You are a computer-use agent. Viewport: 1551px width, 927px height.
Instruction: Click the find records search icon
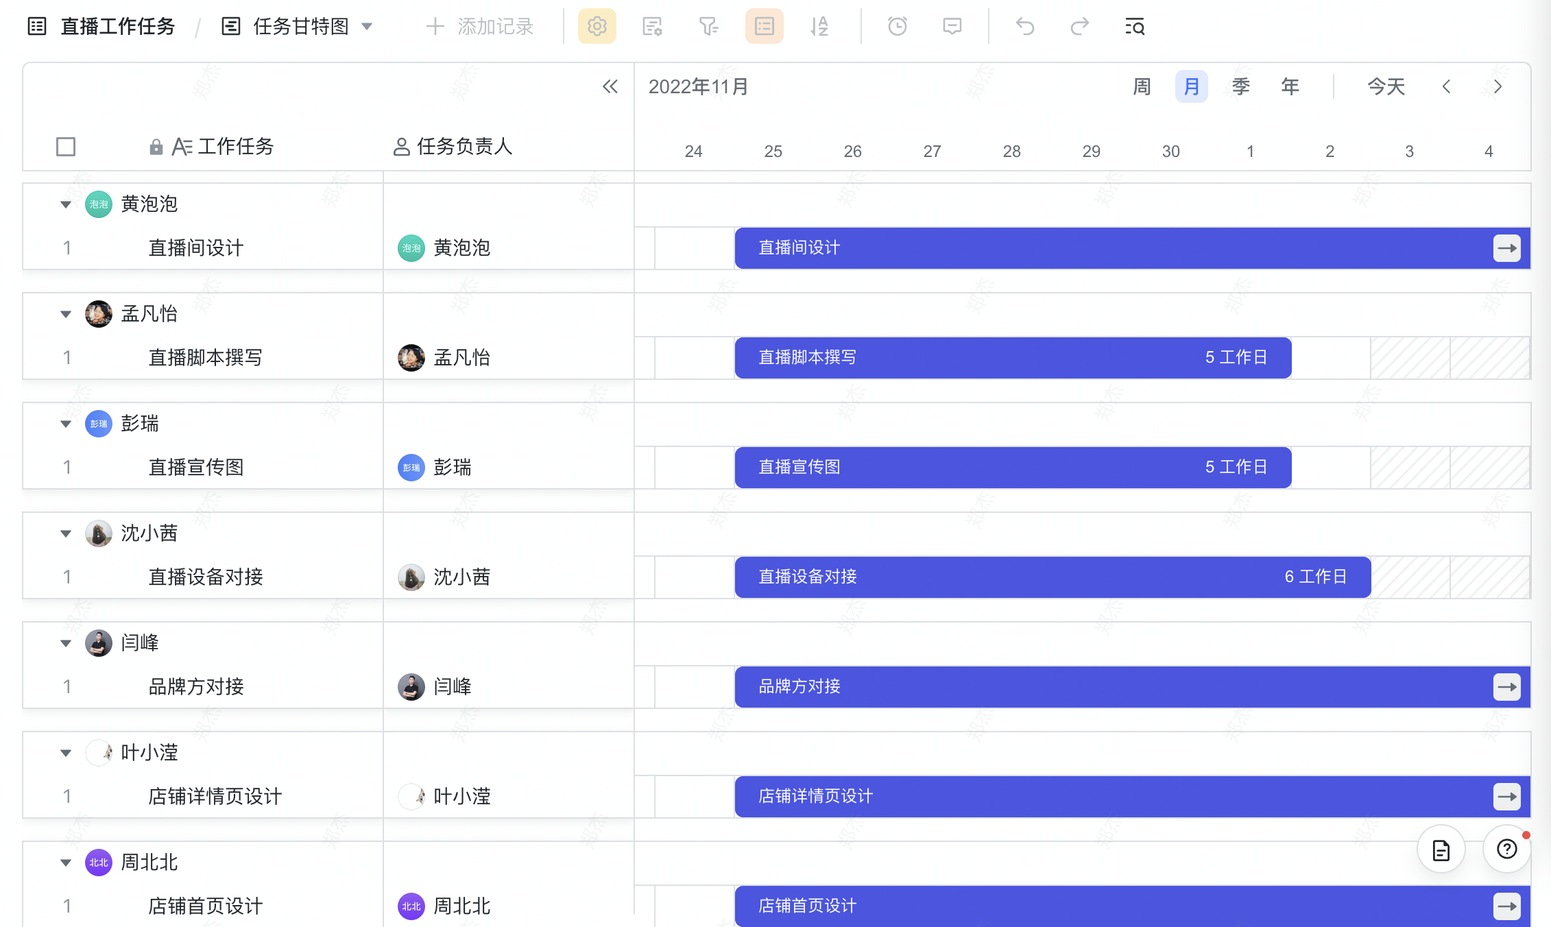click(1135, 27)
